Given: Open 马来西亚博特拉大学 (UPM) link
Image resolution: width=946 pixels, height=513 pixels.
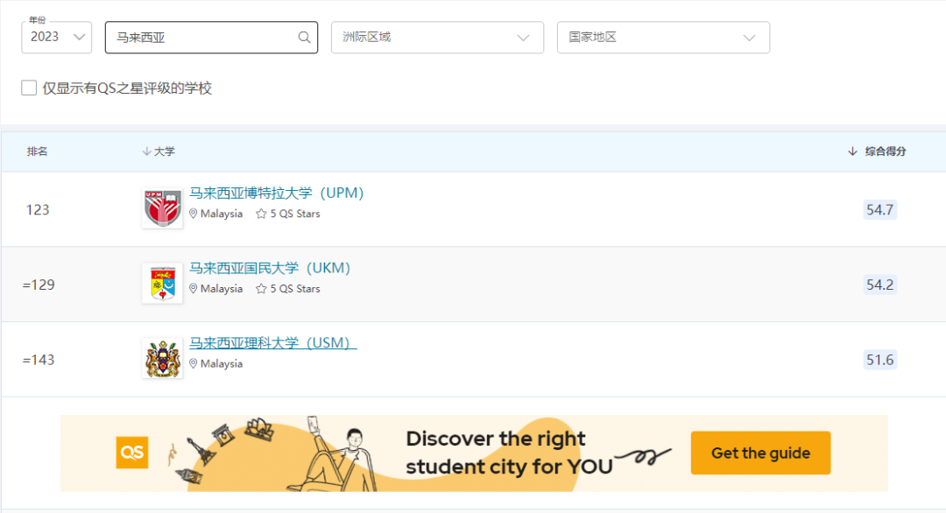Looking at the screenshot, I should 276,193.
